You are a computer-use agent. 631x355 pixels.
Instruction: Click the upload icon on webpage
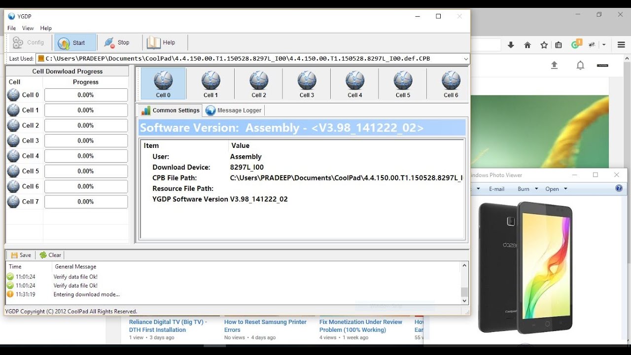(554, 65)
